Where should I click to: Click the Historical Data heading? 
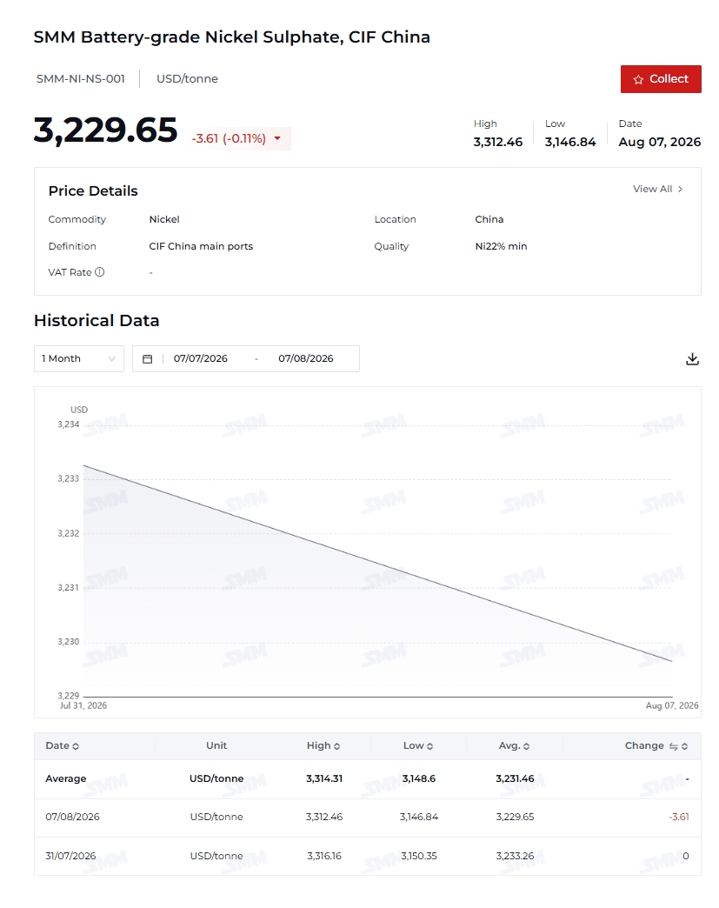(x=97, y=320)
